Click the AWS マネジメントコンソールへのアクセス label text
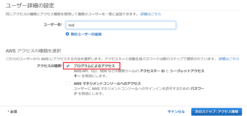This screenshot has height=116, width=247. (x=107, y=83)
